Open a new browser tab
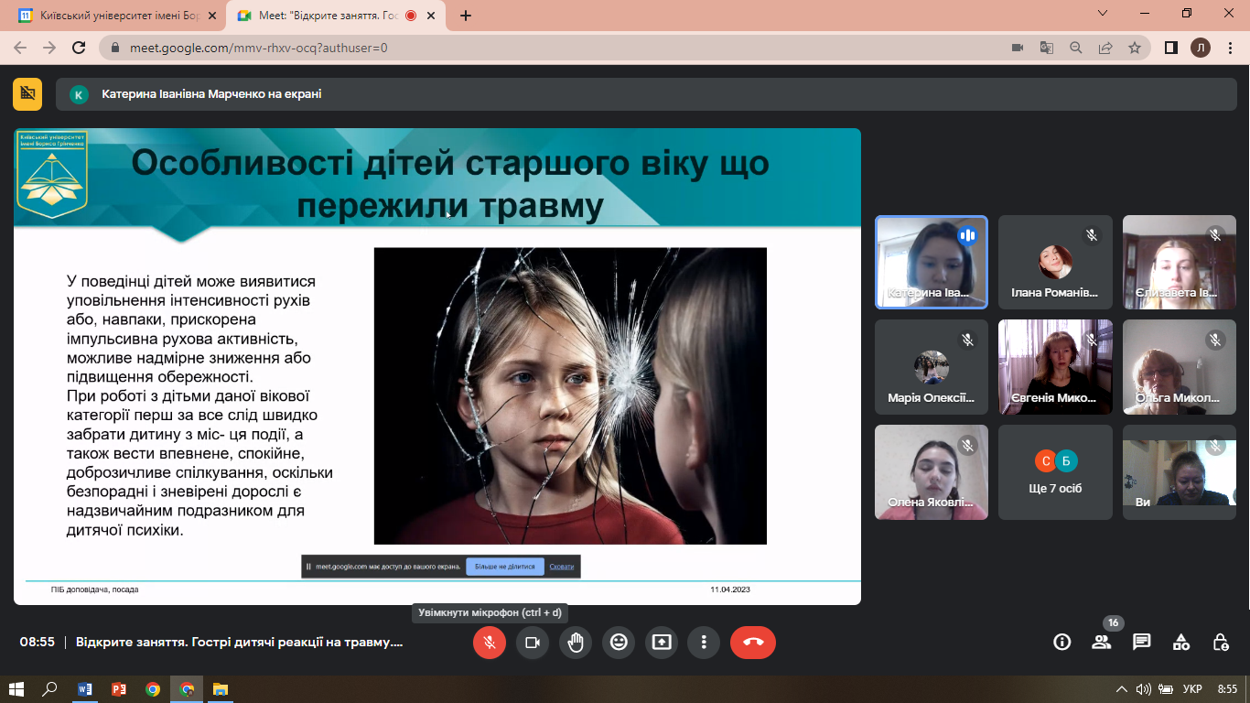The width and height of the screenshot is (1250, 703). coord(466,16)
